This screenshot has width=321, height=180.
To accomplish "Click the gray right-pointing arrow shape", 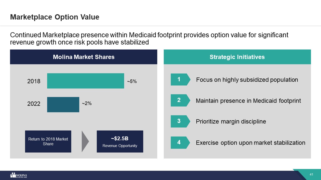I will click(85, 141).
